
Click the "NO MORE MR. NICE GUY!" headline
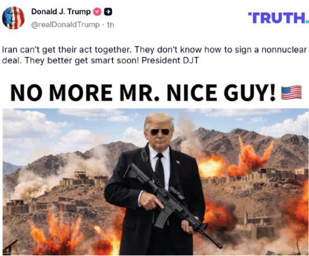pos(143,92)
